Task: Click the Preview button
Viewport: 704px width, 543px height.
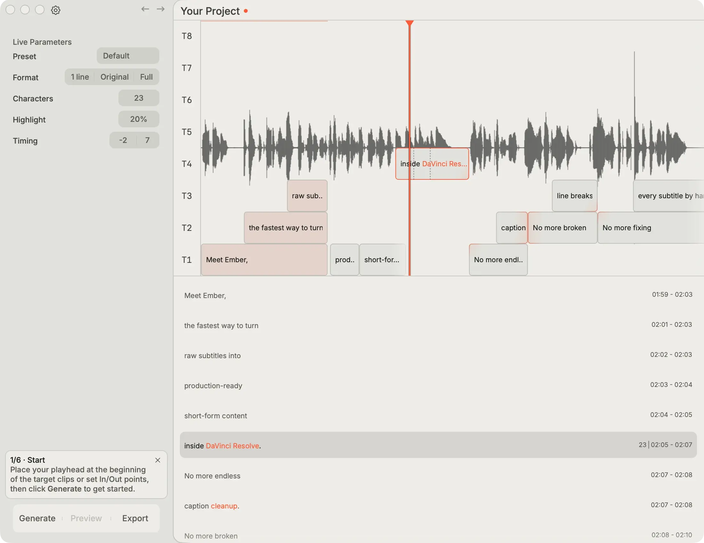Action: (86, 518)
